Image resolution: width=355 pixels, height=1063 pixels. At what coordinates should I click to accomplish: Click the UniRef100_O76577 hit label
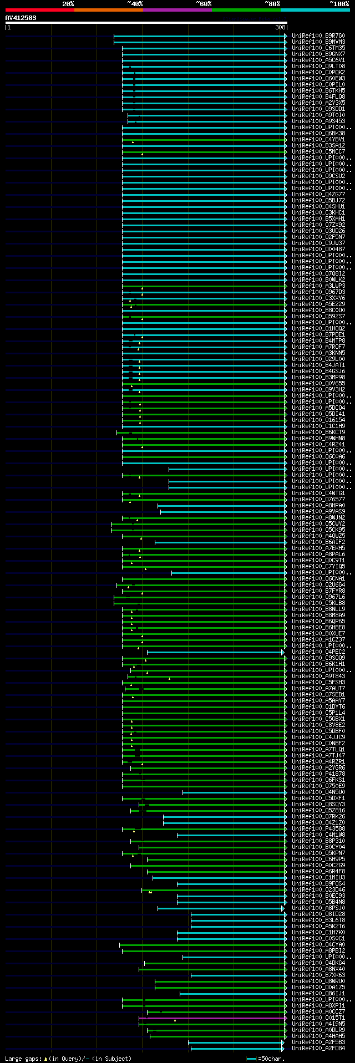coord(318,499)
